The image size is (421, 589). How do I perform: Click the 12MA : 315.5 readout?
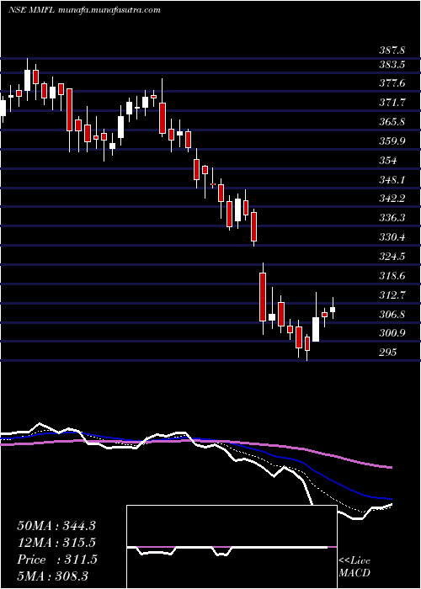point(56,543)
